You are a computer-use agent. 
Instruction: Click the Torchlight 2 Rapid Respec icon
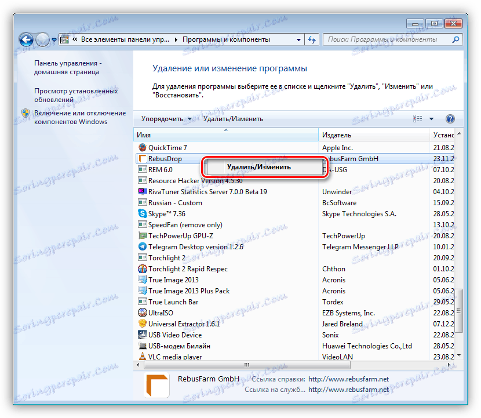coord(143,269)
